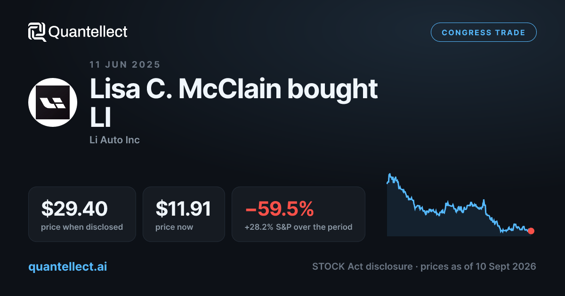Click the +28.2% S&P comparison text
Screen dimensions: 565x296
coord(299,227)
